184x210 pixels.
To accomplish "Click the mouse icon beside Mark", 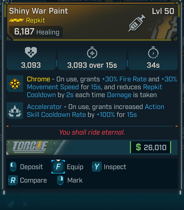I will (x=60, y=181).
